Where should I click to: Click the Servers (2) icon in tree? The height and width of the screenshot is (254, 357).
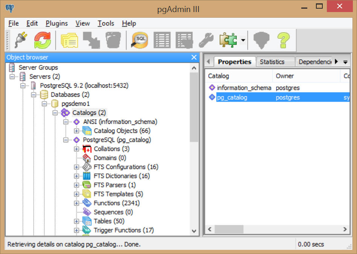[23, 76]
